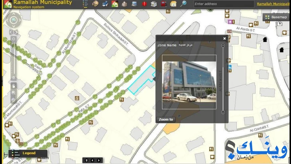This screenshot has width=291, height=164.
Task: Click the cyan highlighted building outline
Action: (x=142, y=80)
